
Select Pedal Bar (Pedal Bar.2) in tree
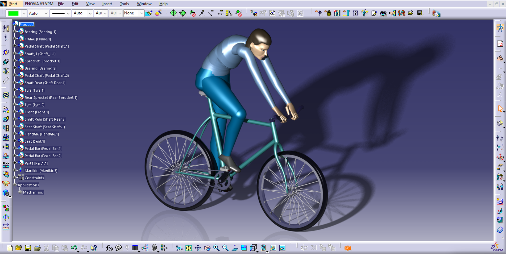pos(43,156)
